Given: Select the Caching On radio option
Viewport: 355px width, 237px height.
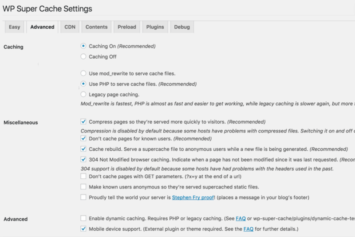Looking at the screenshot, I should click(x=83, y=46).
